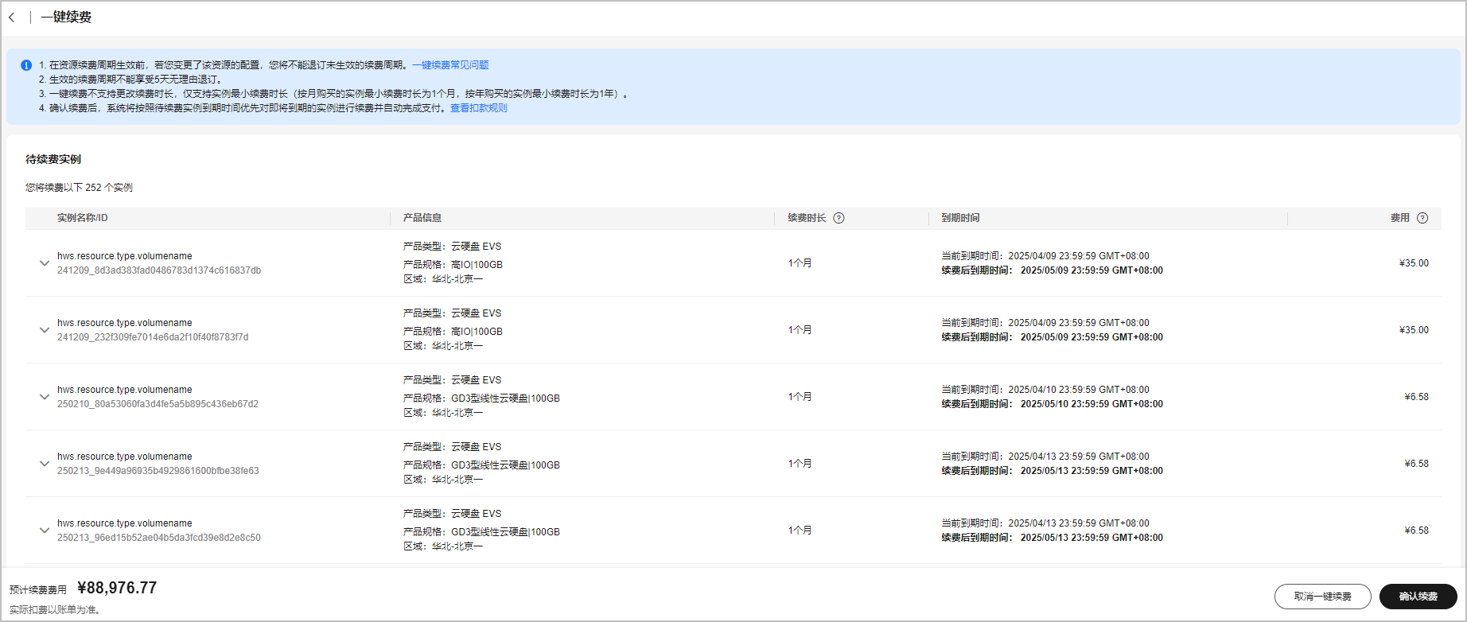The height and width of the screenshot is (622, 1467).
Task: Click ¥6.58 fee in 250213_9e44 row
Action: pos(1416,464)
